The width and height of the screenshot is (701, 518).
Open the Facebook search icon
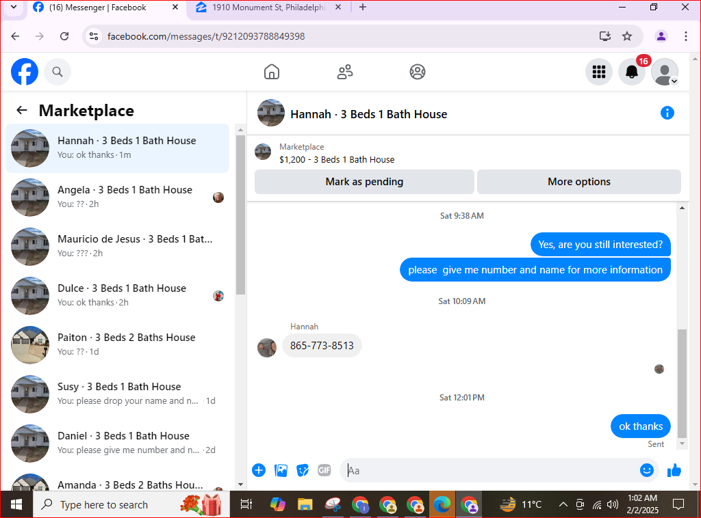click(x=58, y=72)
